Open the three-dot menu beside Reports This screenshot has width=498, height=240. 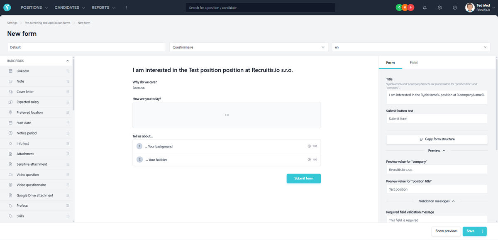point(126,7)
